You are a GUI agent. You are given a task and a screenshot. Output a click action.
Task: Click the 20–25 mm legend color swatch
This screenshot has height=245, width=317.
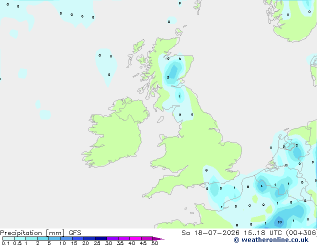(x=89, y=238)
